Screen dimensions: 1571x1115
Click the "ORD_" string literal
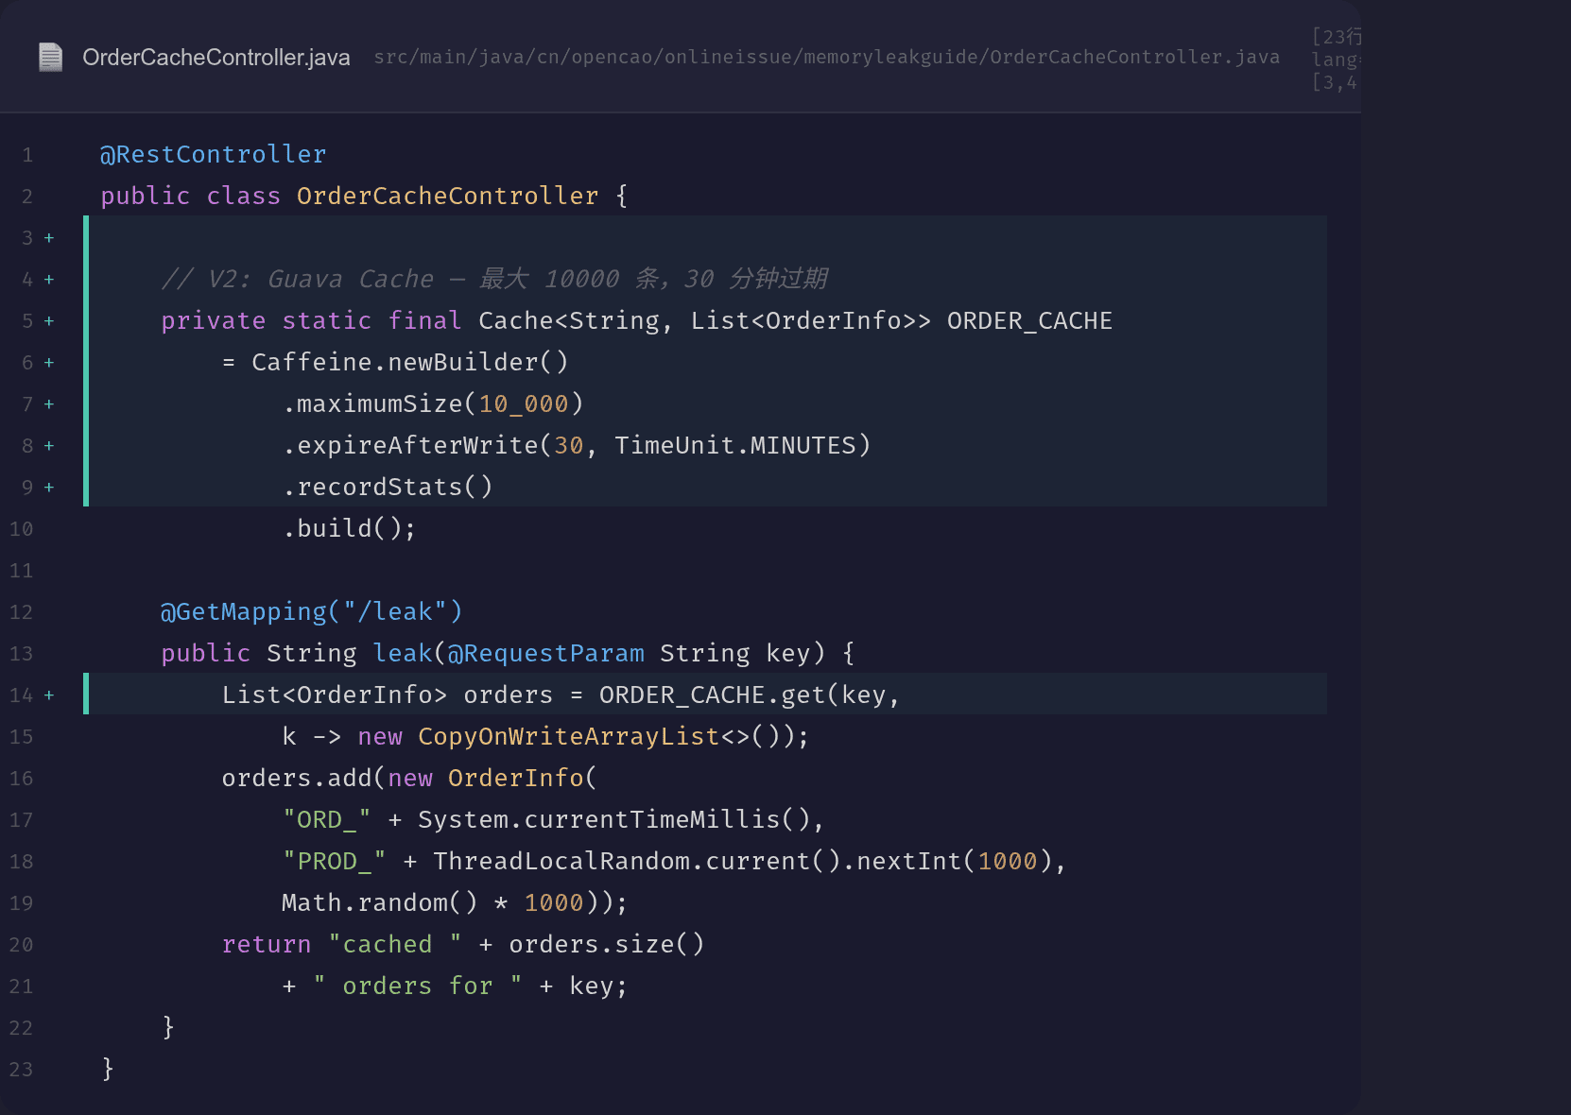(327, 819)
